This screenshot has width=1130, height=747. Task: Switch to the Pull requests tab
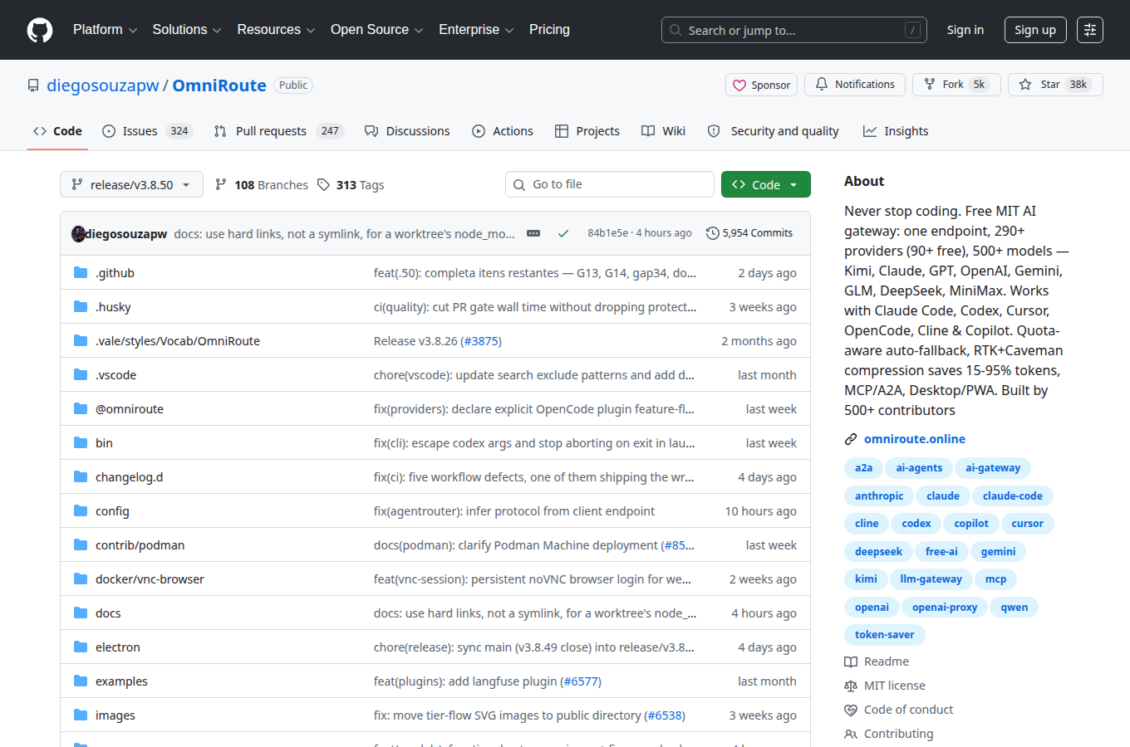click(278, 131)
